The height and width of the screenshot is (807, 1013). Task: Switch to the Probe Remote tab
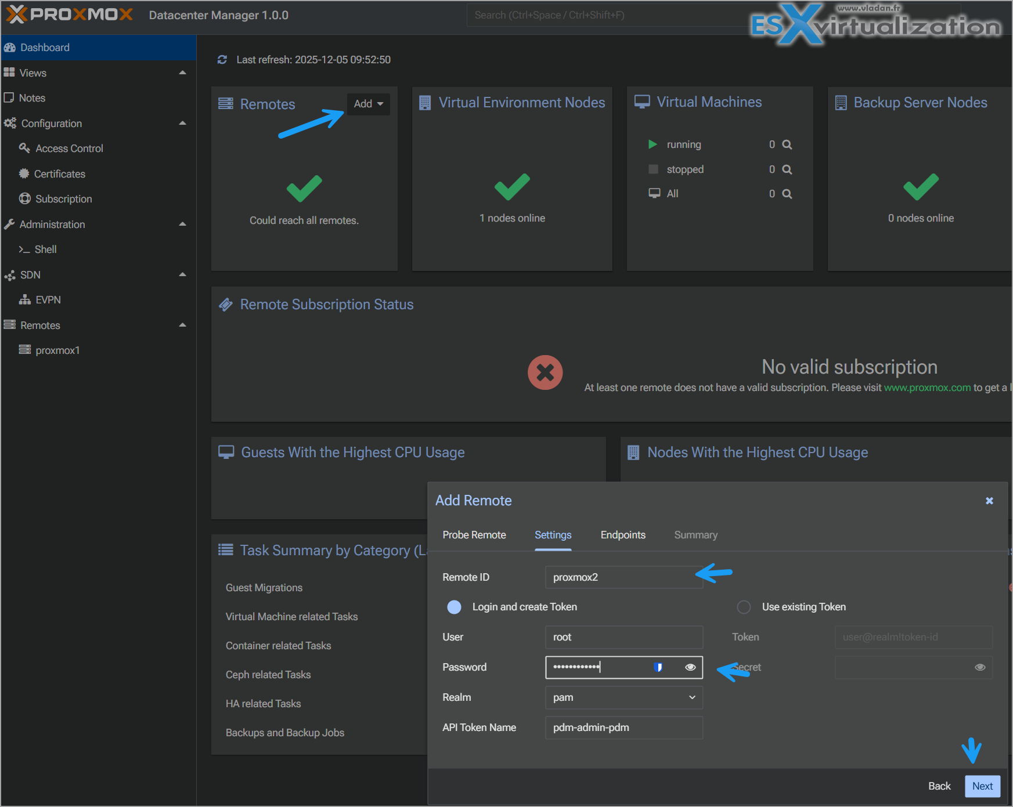click(474, 535)
